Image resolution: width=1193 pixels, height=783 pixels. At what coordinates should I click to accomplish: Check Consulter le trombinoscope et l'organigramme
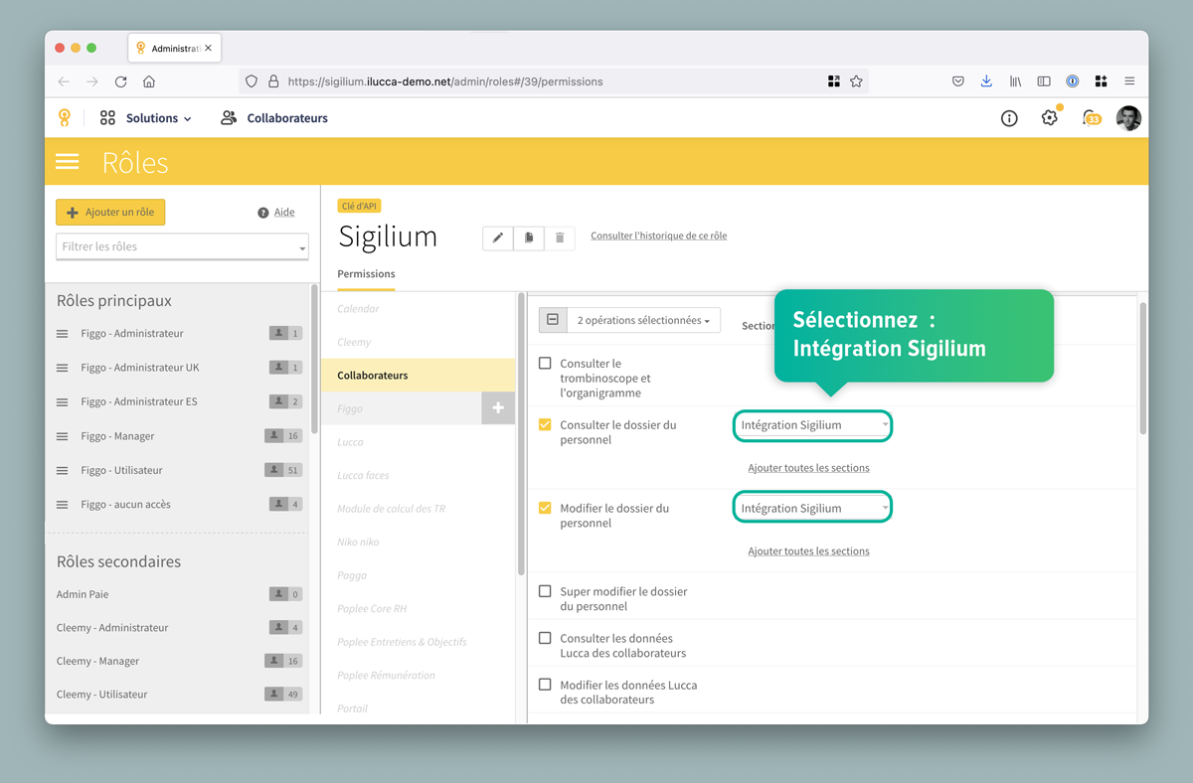point(545,364)
